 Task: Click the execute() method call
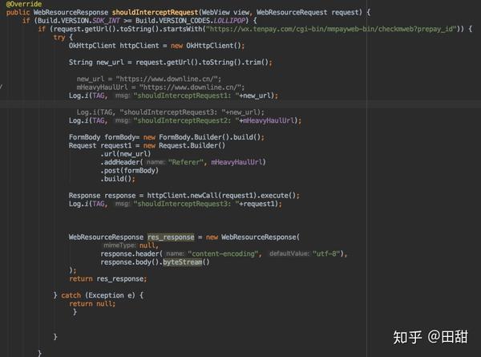pos(278,195)
